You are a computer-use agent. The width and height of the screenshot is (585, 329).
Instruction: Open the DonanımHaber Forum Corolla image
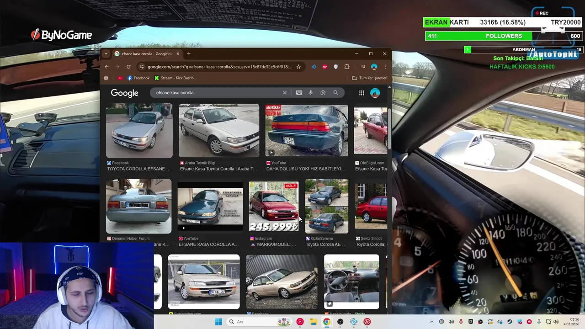click(139, 206)
